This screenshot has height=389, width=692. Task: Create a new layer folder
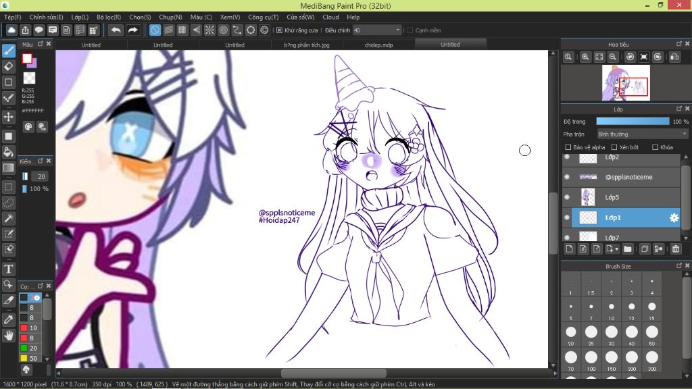point(628,249)
